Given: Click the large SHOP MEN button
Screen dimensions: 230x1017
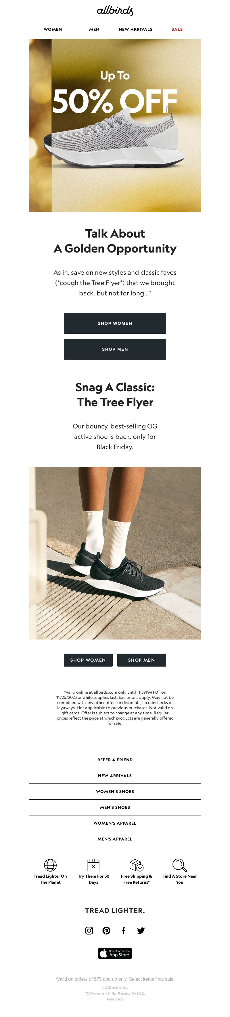Looking at the screenshot, I should click(x=115, y=349).
